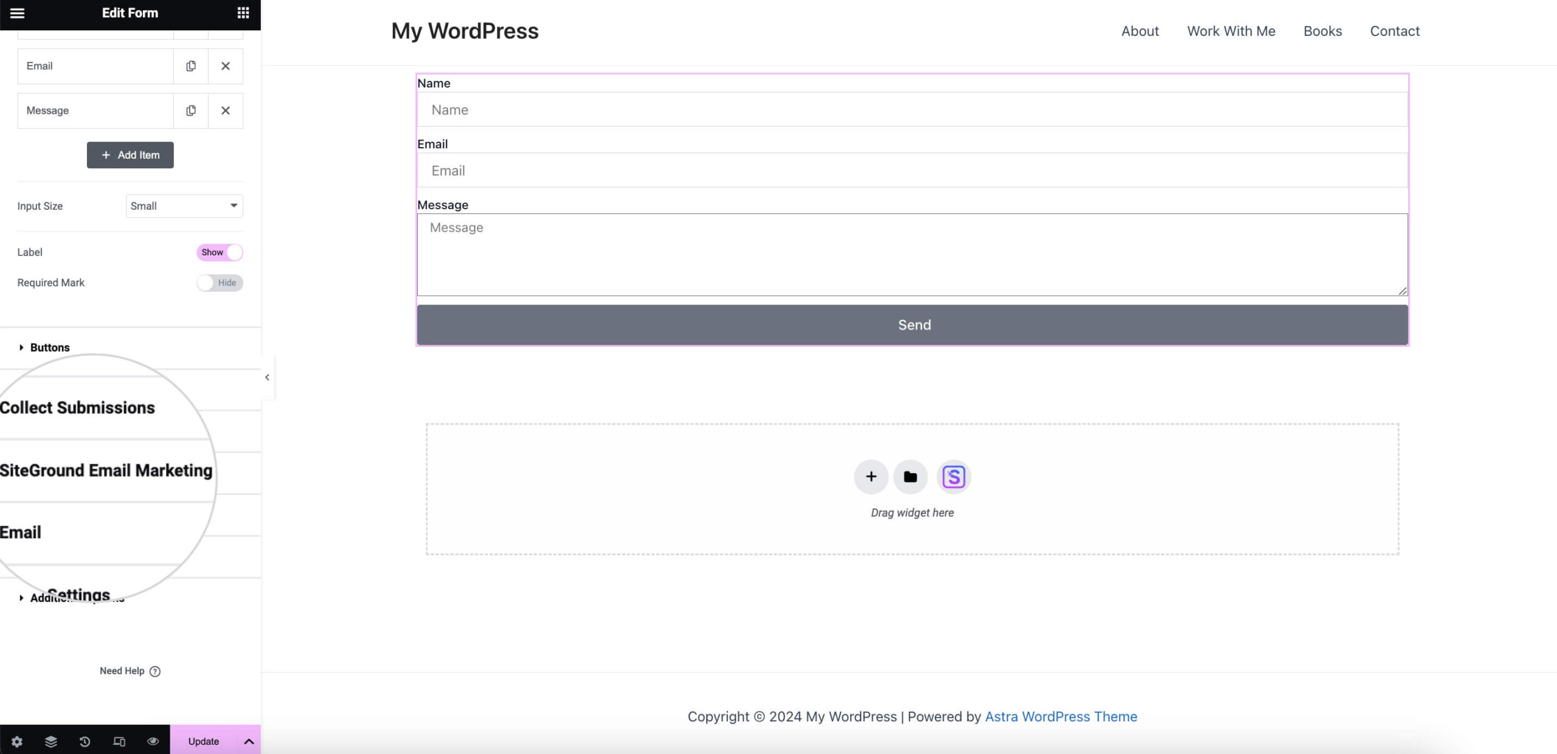This screenshot has height=754, width=1557.
Task: Click the My WordPress site title
Action: point(465,31)
